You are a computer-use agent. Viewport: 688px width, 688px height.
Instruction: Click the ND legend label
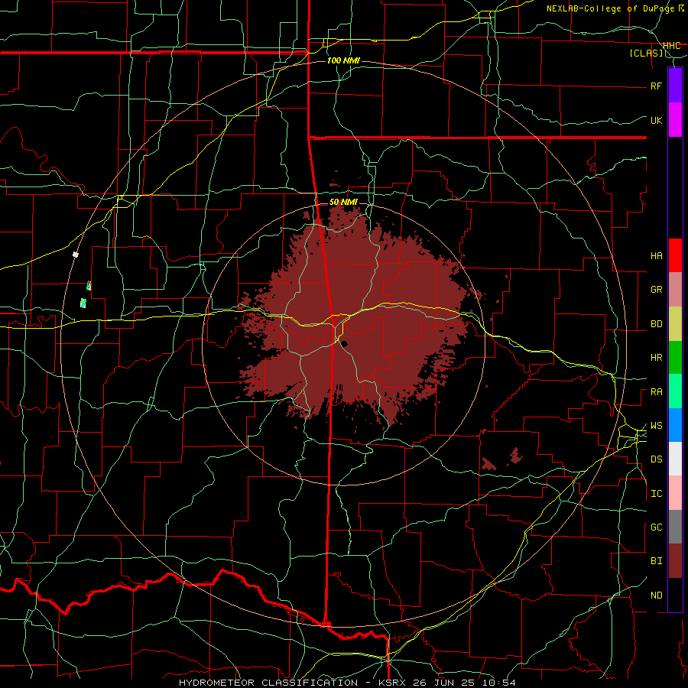[x=656, y=596]
